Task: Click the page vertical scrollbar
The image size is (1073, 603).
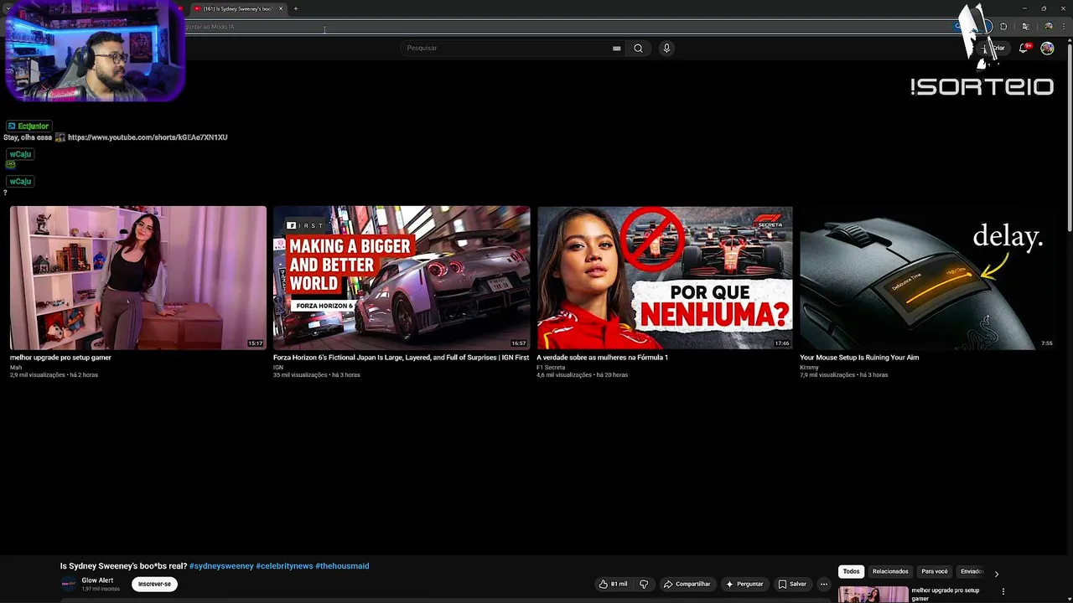Action: [1070, 138]
